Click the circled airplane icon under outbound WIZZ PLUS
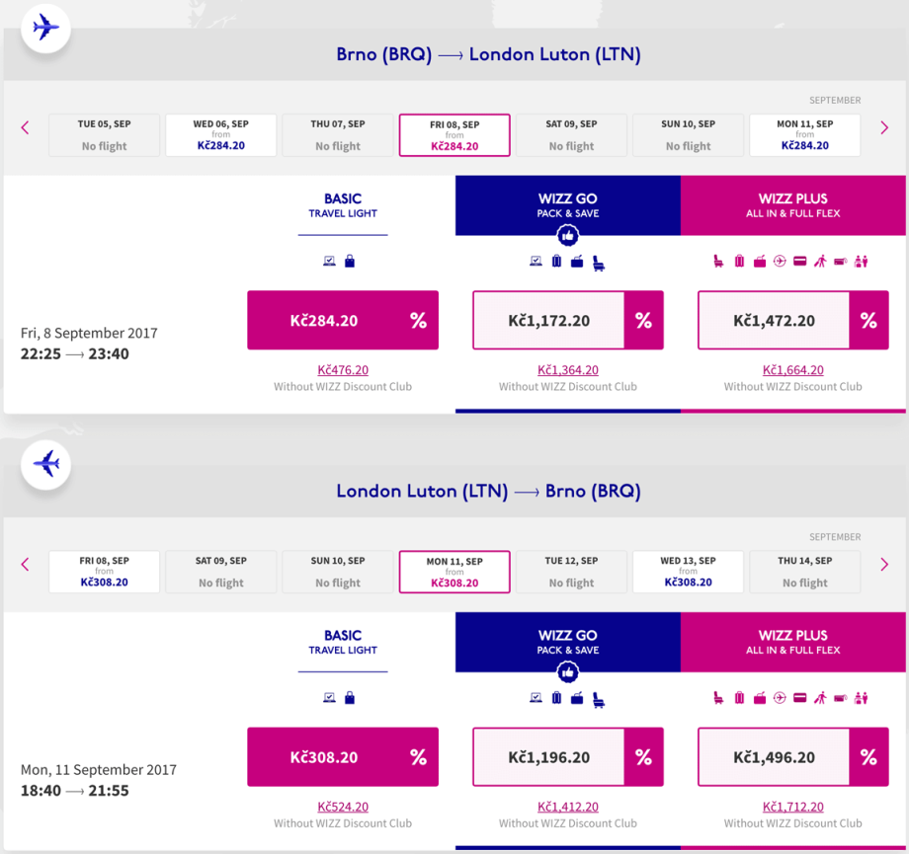 (x=780, y=262)
